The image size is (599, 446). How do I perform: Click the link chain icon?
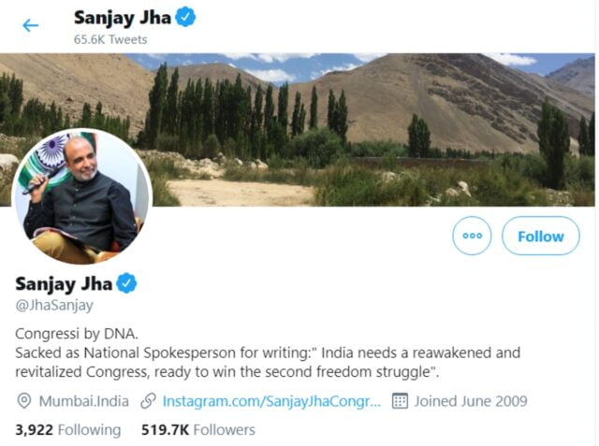click(148, 401)
